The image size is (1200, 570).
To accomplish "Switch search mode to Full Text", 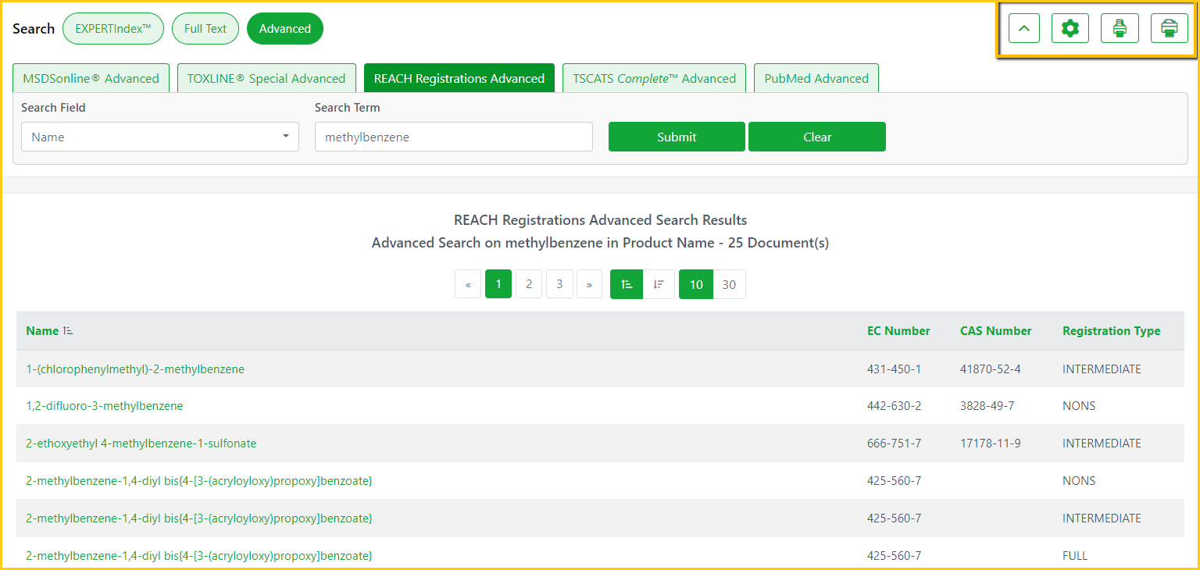I will (x=205, y=29).
